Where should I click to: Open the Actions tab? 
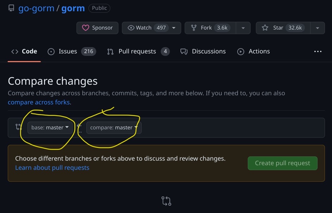click(259, 51)
